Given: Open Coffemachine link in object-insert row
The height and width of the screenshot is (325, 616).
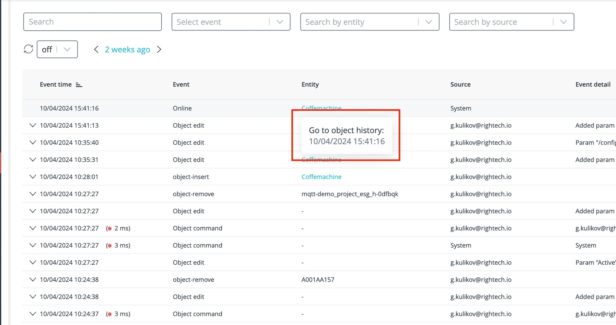Looking at the screenshot, I should (x=321, y=177).
